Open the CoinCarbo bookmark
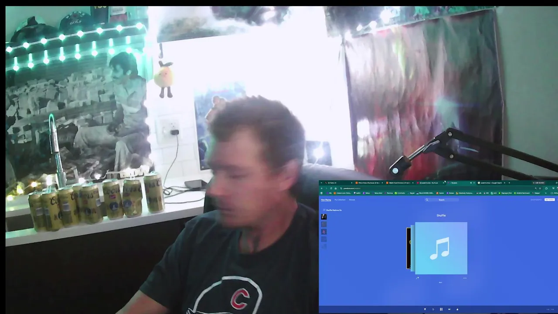The width and height of the screenshot is (558, 314). [400, 193]
